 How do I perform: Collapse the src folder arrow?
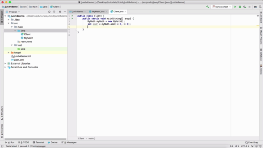9,23
